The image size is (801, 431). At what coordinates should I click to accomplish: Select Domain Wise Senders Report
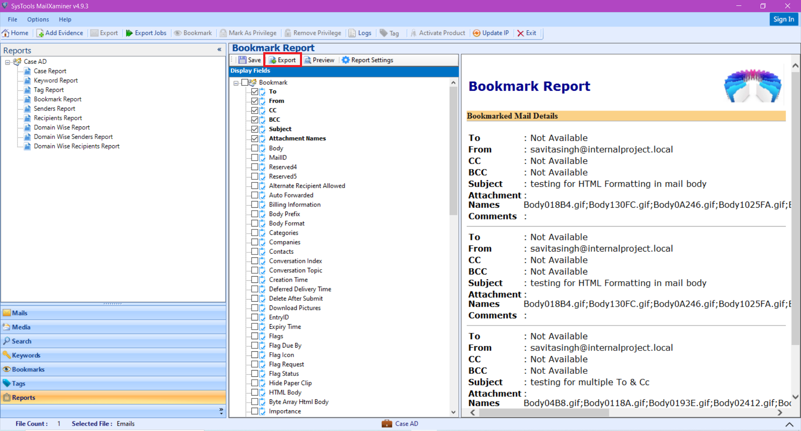tap(73, 137)
